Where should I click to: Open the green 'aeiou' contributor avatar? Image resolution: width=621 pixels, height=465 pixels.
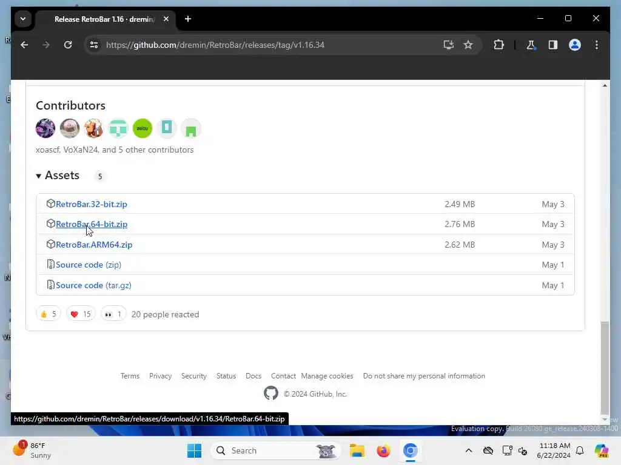[x=142, y=128]
